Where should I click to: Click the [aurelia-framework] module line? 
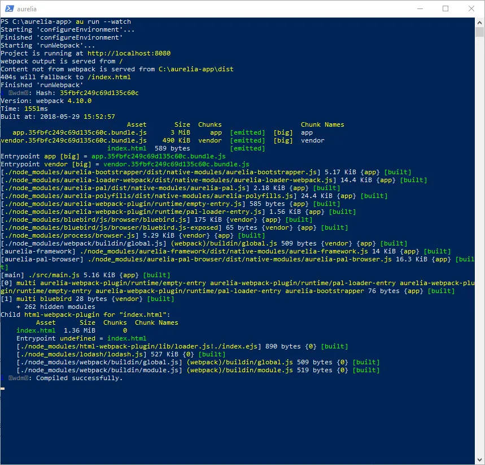pos(226,251)
